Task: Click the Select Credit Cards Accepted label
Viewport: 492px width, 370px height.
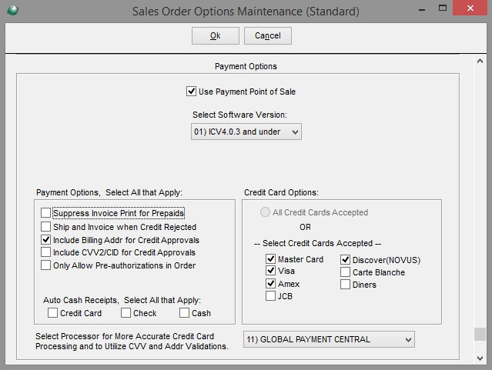Action: tap(317, 243)
